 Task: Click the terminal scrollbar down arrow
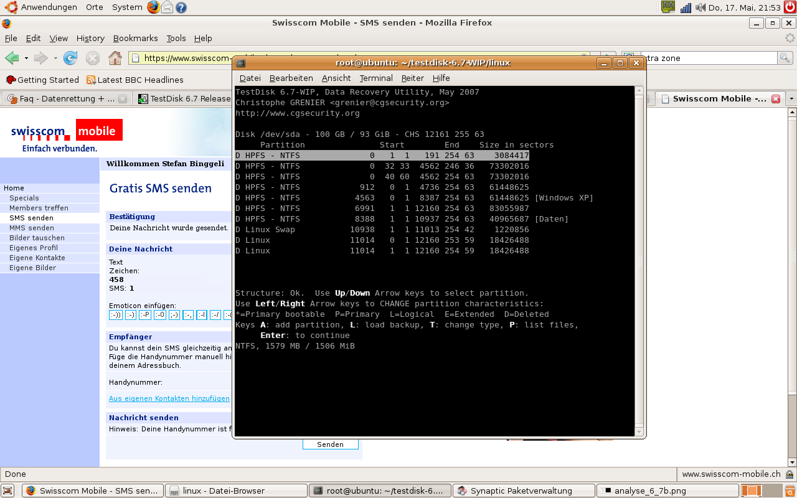[x=638, y=431]
